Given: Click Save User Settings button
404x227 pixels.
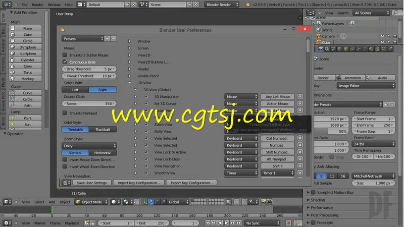Looking at the screenshot, I should pyautogui.click(x=92, y=183).
